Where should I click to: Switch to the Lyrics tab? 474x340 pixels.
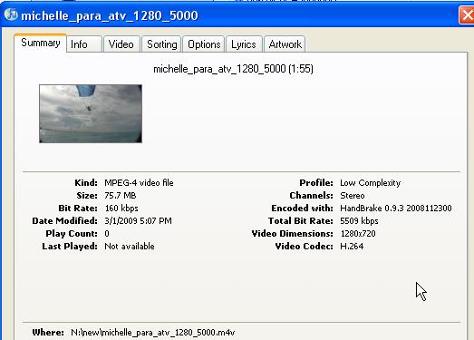coord(244,44)
